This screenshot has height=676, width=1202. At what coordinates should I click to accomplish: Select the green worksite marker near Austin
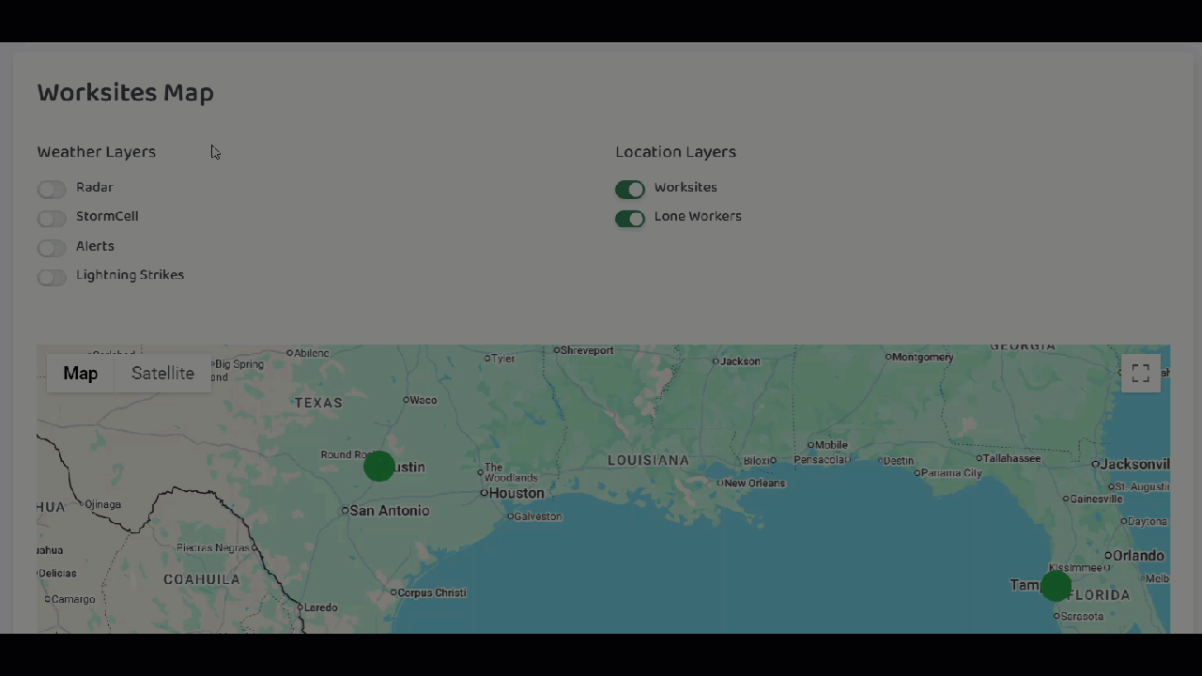pyautogui.click(x=378, y=467)
